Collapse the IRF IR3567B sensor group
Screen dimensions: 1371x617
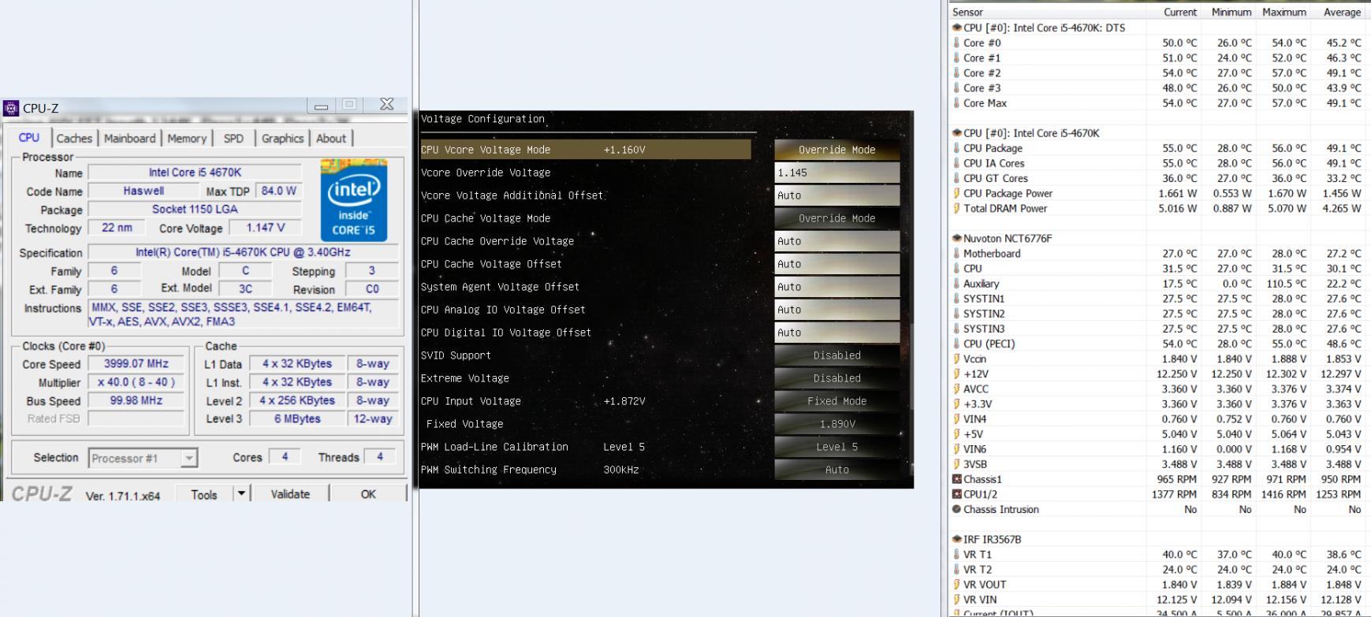click(x=956, y=539)
